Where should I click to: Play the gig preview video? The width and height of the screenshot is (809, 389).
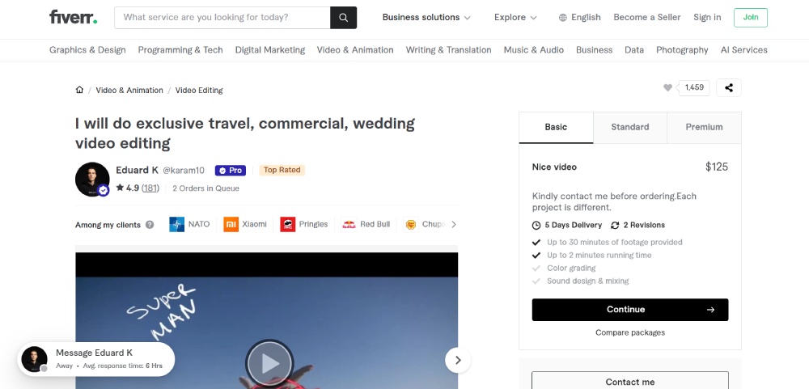click(x=269, y=364)
